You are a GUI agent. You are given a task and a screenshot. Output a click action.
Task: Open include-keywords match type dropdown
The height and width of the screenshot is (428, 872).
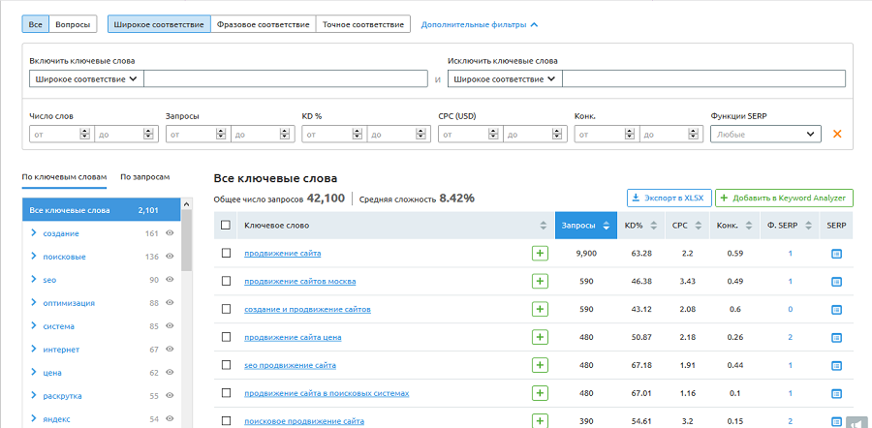click(86, 79)
